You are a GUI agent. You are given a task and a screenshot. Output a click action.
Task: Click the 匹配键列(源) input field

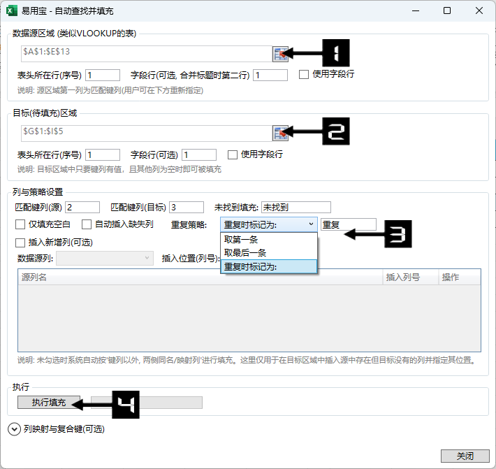[82, 207]
